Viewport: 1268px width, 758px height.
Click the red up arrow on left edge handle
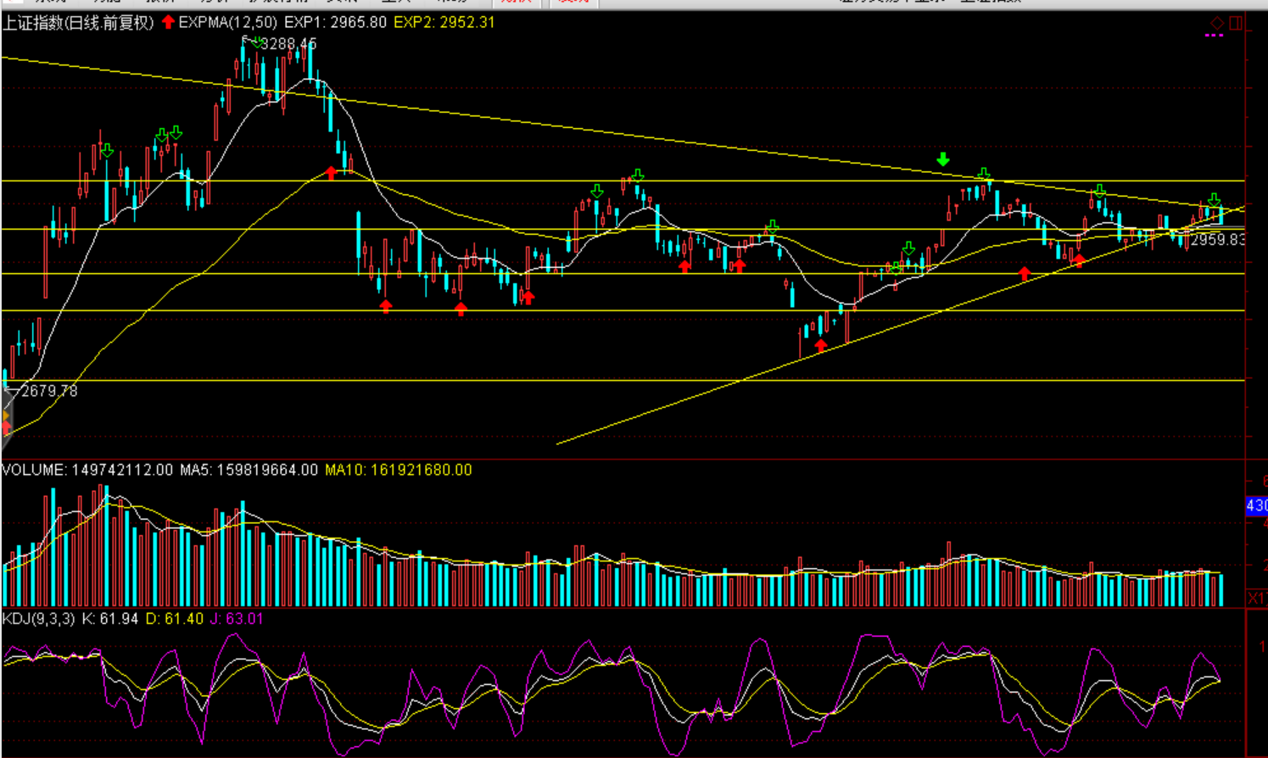(6, 428)
